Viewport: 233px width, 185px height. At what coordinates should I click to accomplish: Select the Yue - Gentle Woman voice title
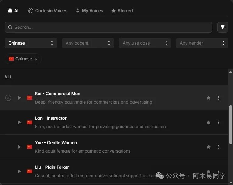56,143
